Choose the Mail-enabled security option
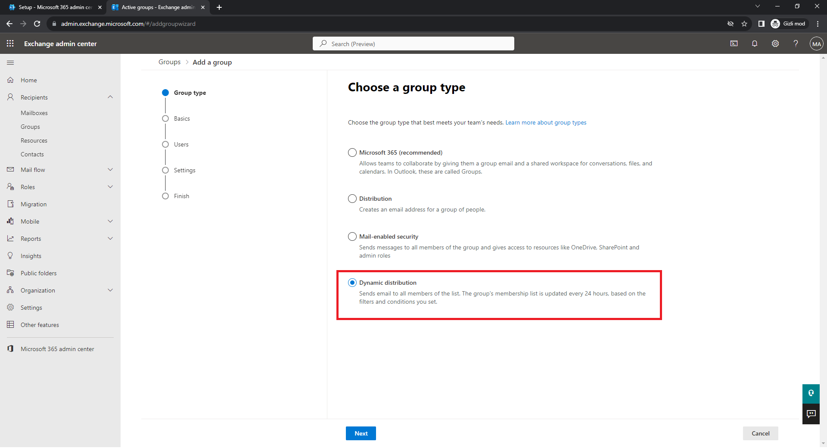827x448 pixels. click(352, 236)
